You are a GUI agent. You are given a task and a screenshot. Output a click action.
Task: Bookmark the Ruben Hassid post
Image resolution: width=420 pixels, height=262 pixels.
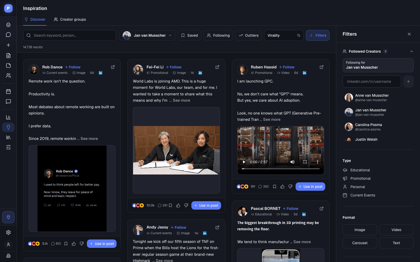click(275, 187)
